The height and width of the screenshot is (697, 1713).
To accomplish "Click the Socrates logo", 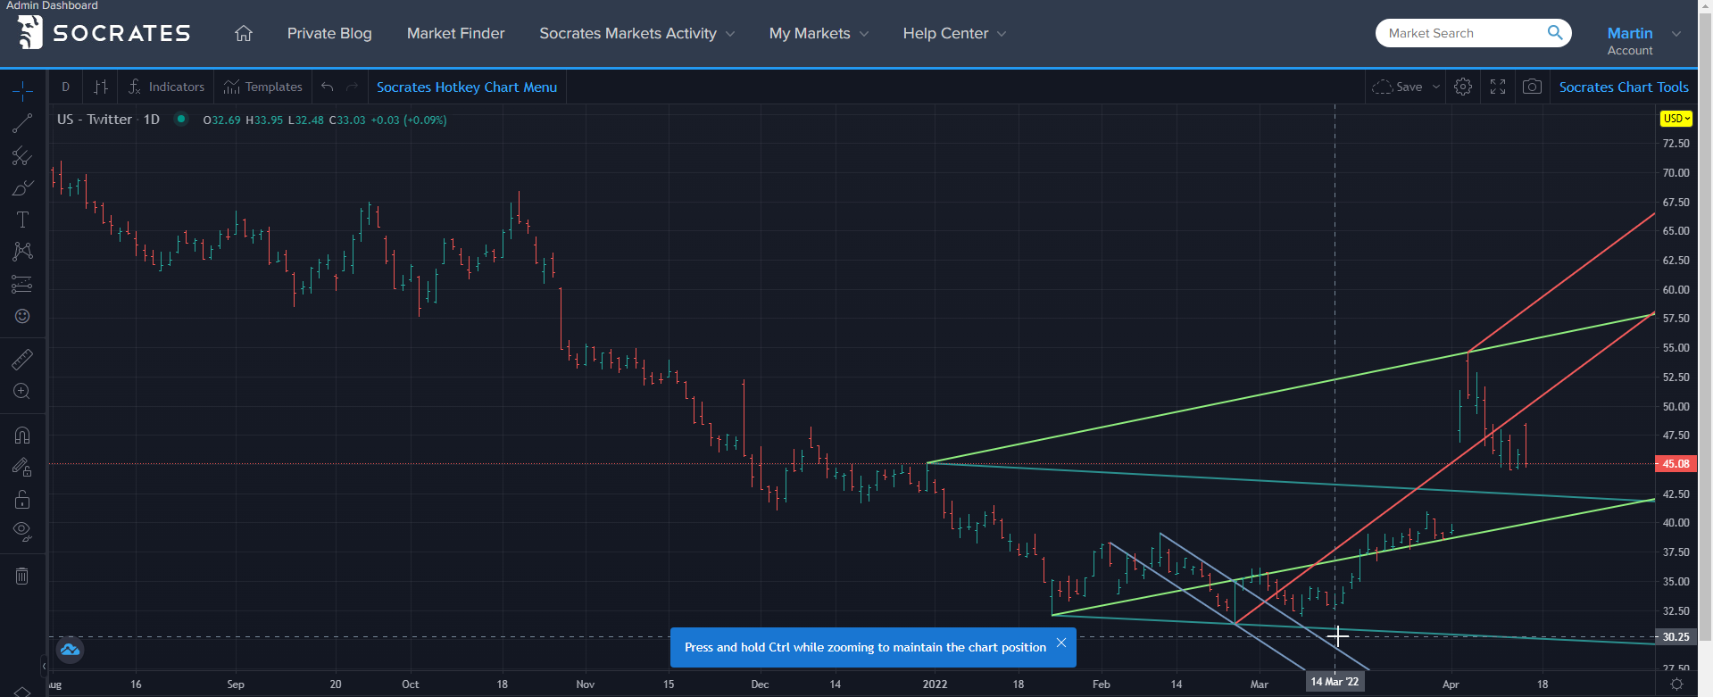I will [x=104, y=33].
